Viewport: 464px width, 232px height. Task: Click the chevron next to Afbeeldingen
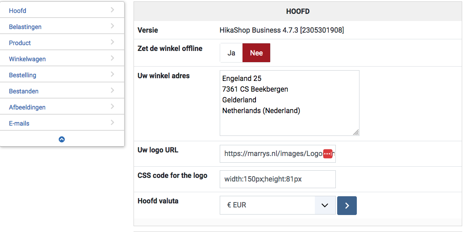(113, 107)
